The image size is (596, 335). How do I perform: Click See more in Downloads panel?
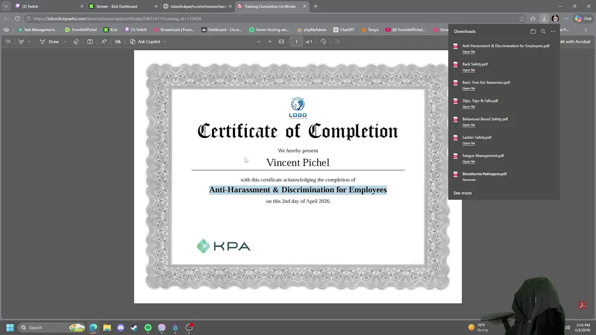462,193
